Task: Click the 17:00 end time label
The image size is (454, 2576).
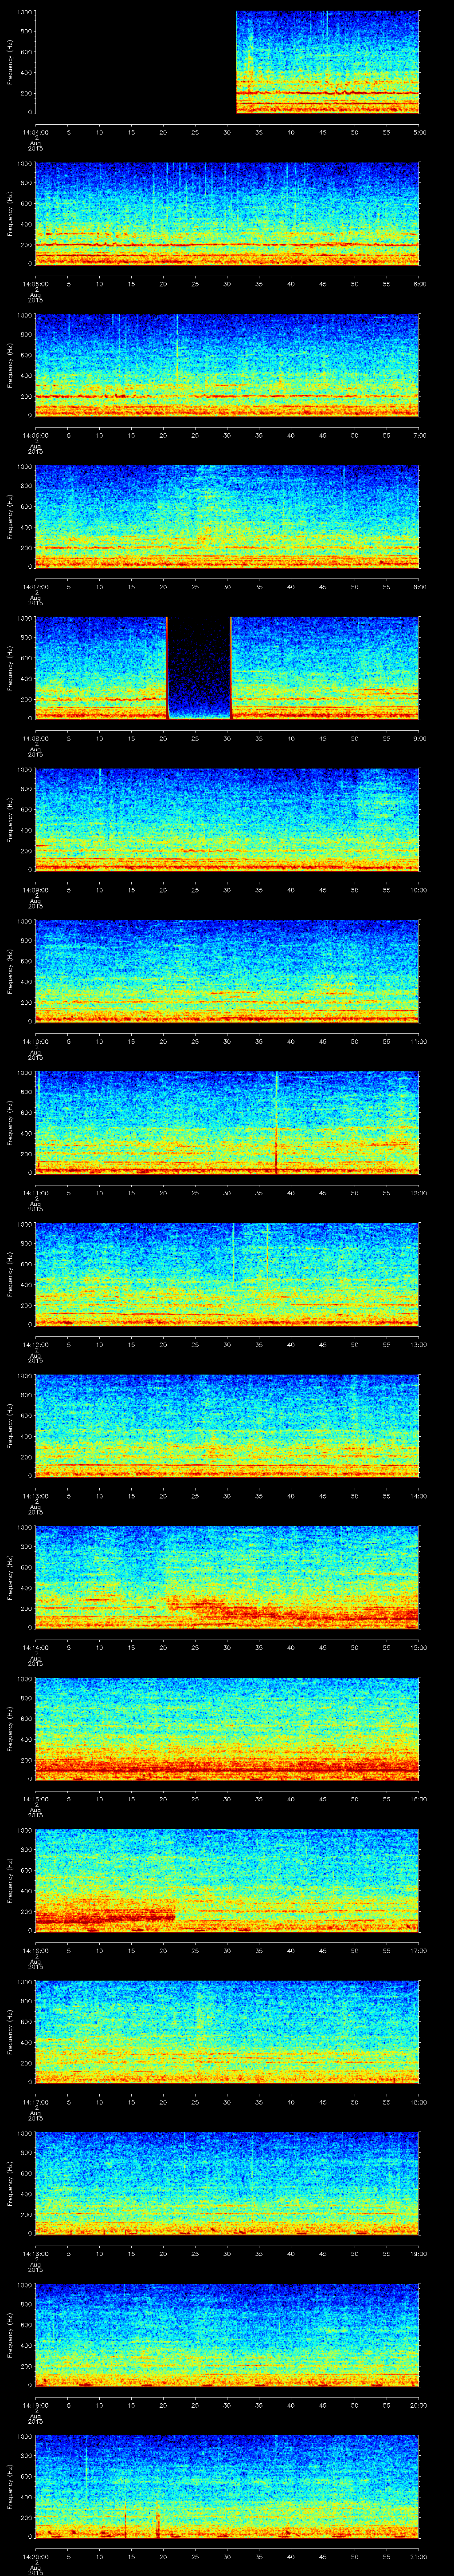Action: click(x=418, y=1950)
